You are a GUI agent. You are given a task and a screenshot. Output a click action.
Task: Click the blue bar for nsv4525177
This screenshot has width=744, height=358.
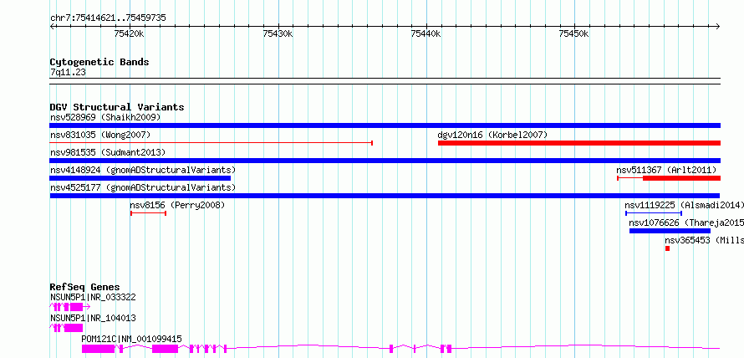(x=385, y=196)
